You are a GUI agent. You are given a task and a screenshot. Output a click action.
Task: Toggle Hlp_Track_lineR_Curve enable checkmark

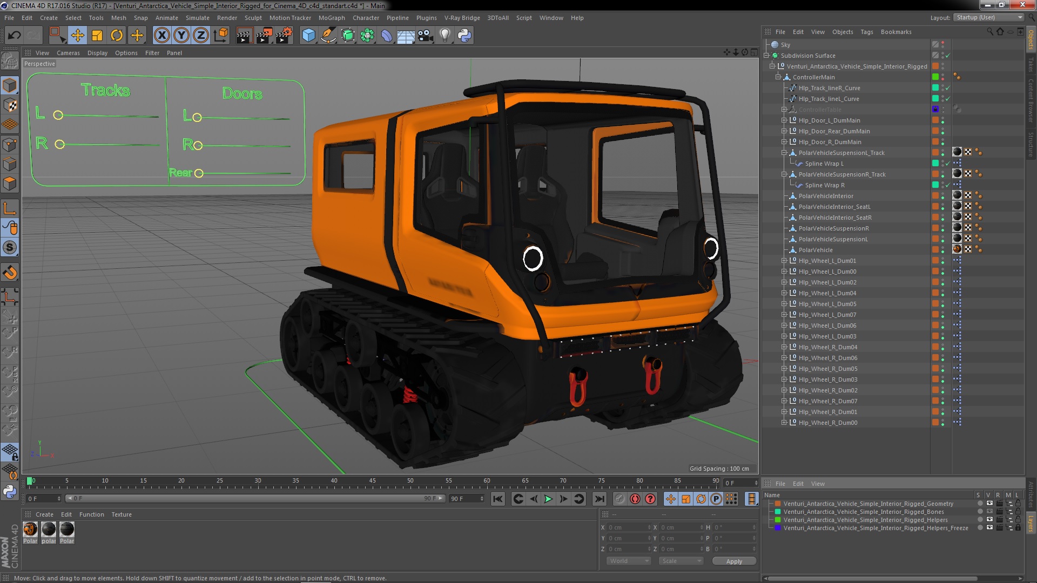pyautogui.click(x=948, y=88)
